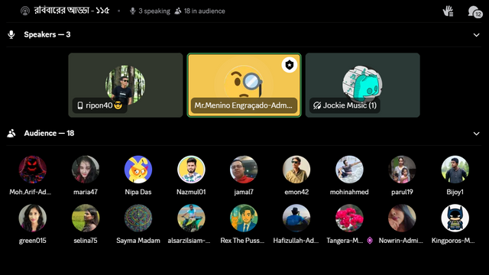Collapse the Speakers section chevron
The image size is (489, 275).
(476, 35)
